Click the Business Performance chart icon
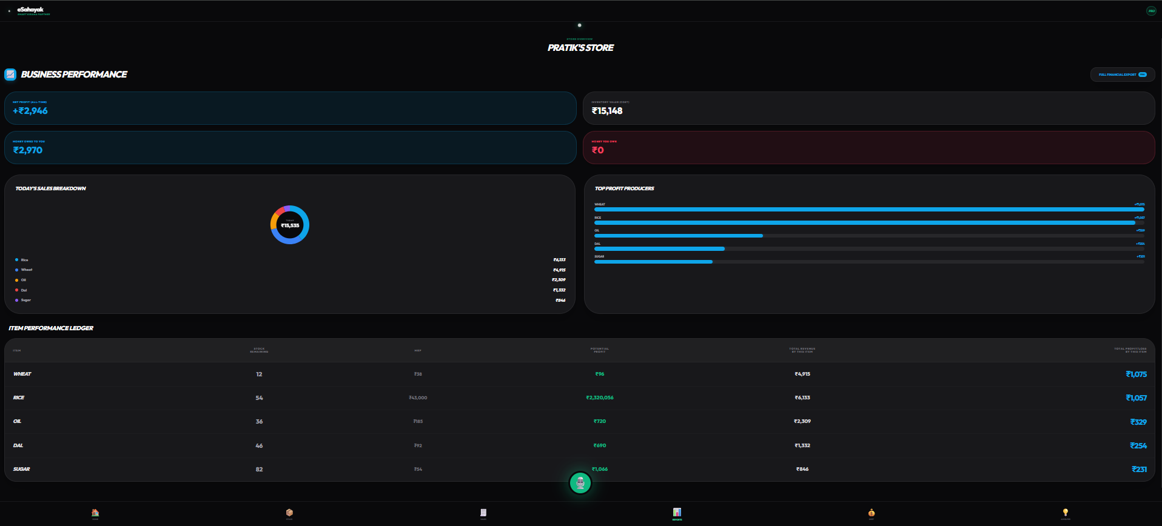 coord(10,75)
